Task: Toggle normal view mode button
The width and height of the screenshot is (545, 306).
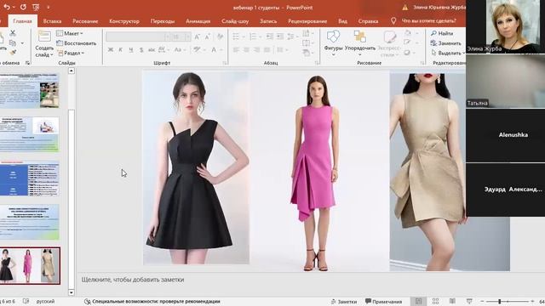Action: tap(418, 301)
